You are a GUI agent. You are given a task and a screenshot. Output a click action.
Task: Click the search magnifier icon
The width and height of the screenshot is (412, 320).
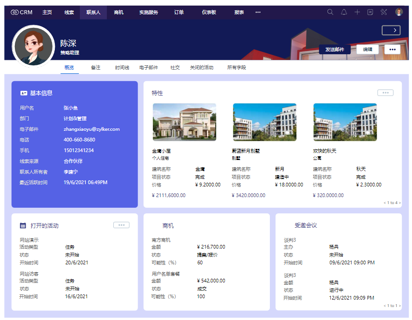330,12
